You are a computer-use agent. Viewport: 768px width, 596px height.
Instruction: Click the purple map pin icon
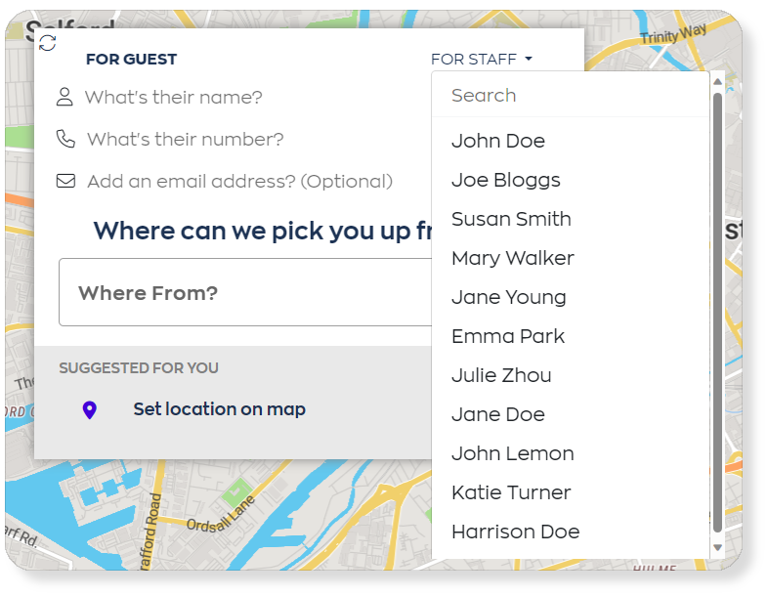tap(89, 410)
